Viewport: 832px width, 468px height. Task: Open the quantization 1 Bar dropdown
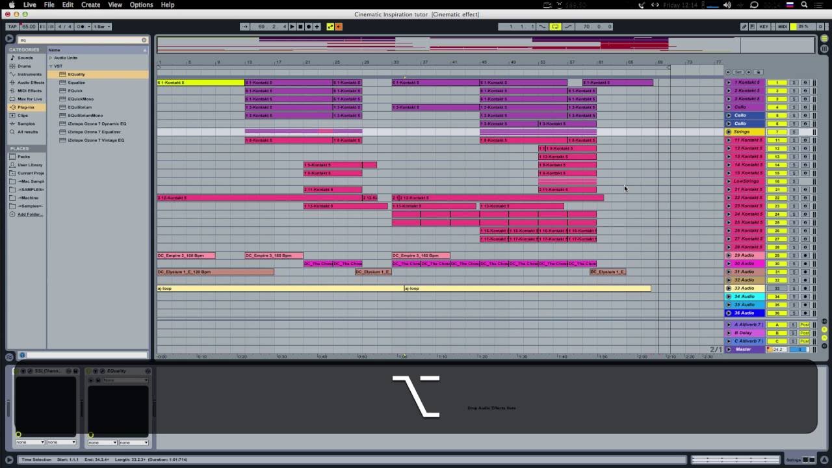pyautogui.click(x=102, y=27)
